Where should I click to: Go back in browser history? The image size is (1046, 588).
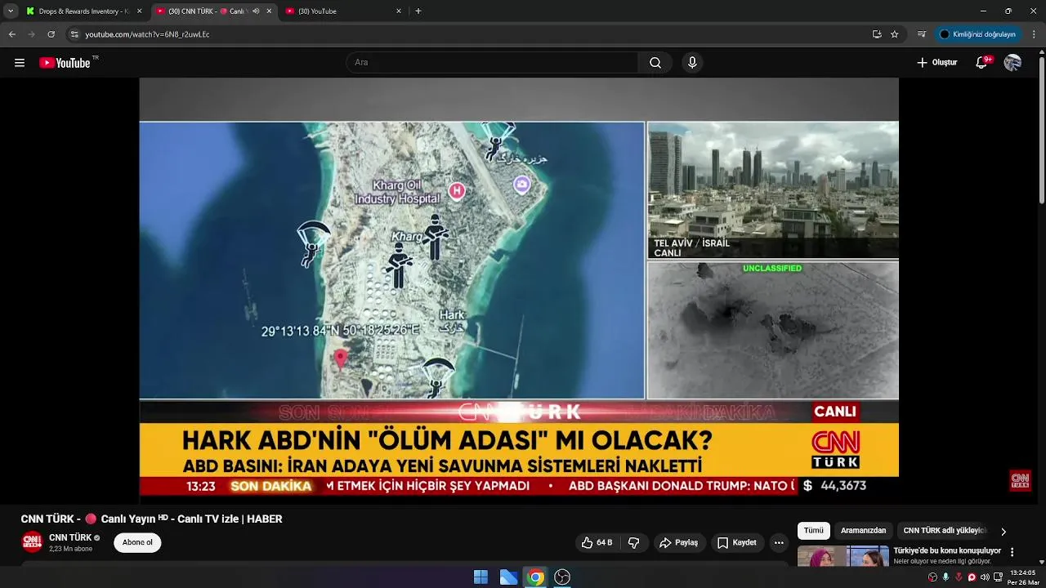pyautogui.click(x=11, y=34)
